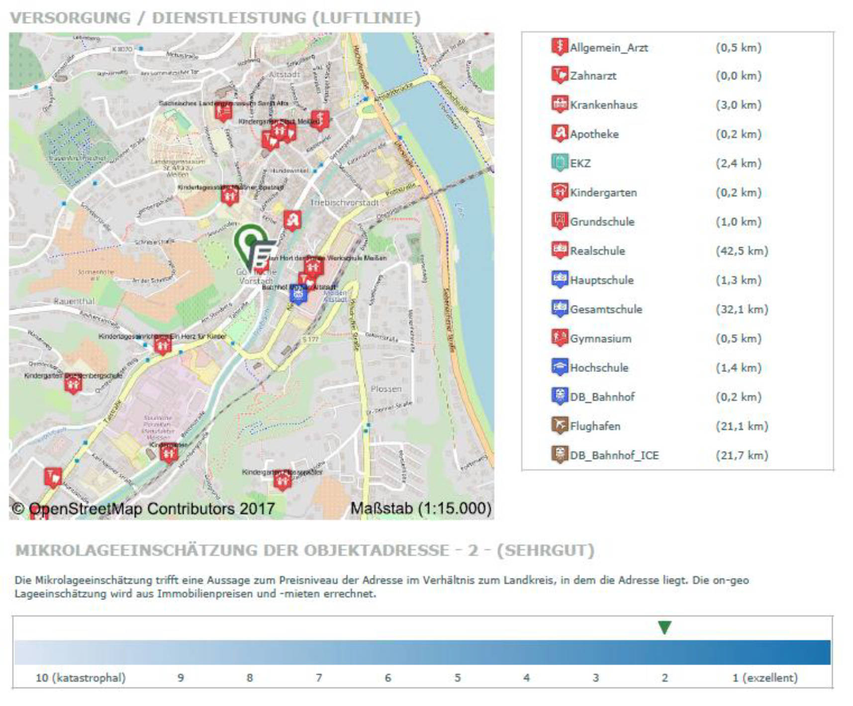Click the Gesamtschule distance '(32,1 km)'
This screenshot has width=853, height=706.
[742, 309]
